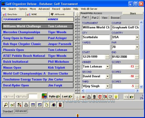Click the SCORE1 ellipsis button
Image resolution: width=145 pixels, height=118 pixels.
[x=137, y=67]
